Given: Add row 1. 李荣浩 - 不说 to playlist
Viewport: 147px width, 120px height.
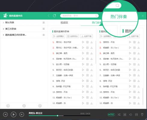Looking at the screenshot, I should point(134,42).
